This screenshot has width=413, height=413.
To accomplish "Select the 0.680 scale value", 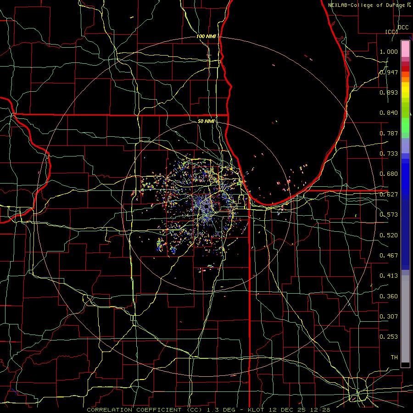I will coord(389,174).
